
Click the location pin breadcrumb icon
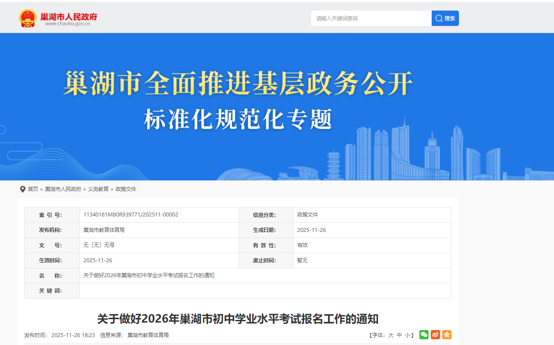point(23,189)
